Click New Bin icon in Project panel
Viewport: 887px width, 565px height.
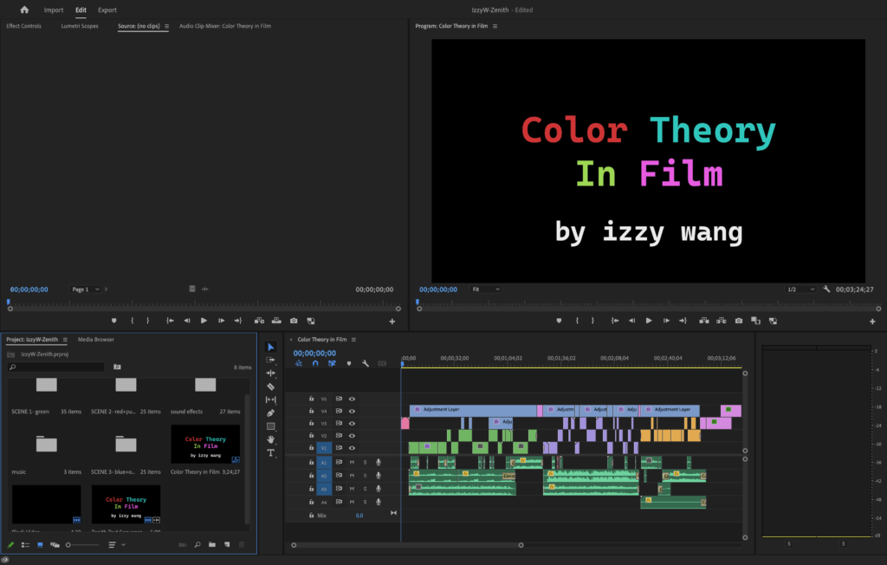pos(212,544)
